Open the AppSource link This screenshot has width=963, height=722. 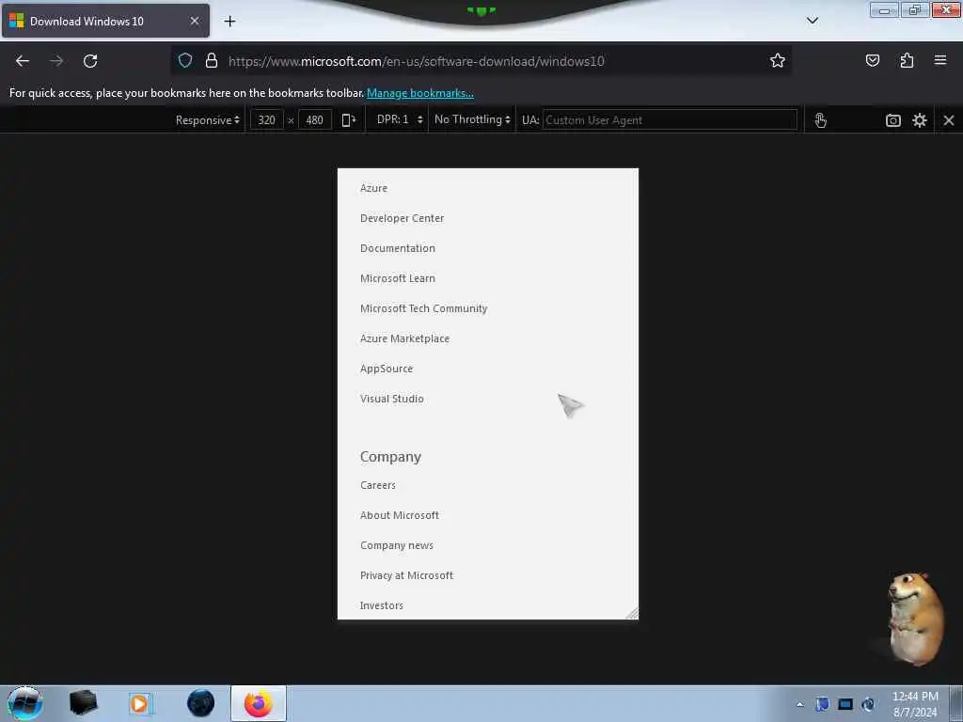(387, 369)
